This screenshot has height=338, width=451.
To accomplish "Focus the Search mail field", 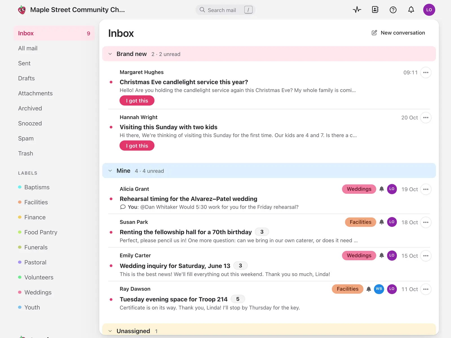I will point(225,10).
